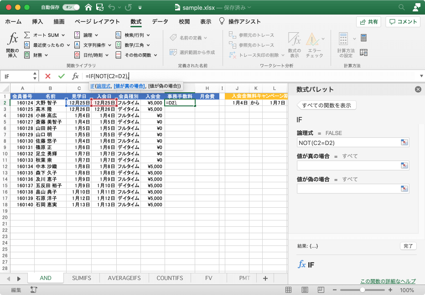
Task: Open detailed help link for this function
Action: click(388, 281)
